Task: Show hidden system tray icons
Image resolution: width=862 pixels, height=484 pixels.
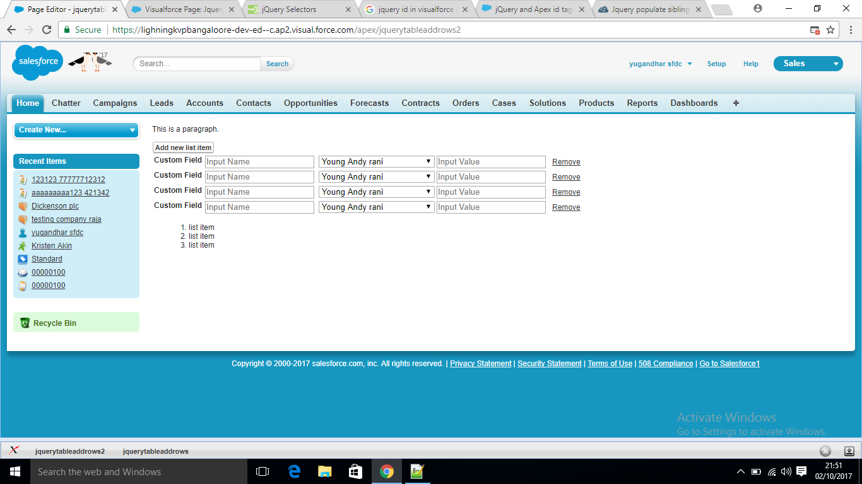Action: [741, 471]
